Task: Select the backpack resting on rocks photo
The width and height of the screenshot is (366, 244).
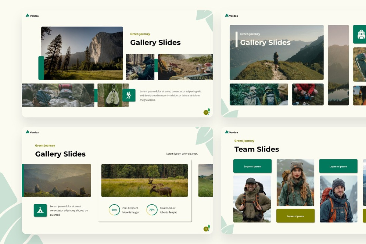Action: [58, 95]
